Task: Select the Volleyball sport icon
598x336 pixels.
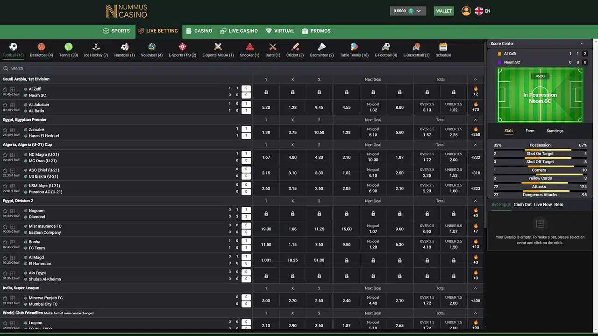Action: pyautogui.click(x=151, y=47)
